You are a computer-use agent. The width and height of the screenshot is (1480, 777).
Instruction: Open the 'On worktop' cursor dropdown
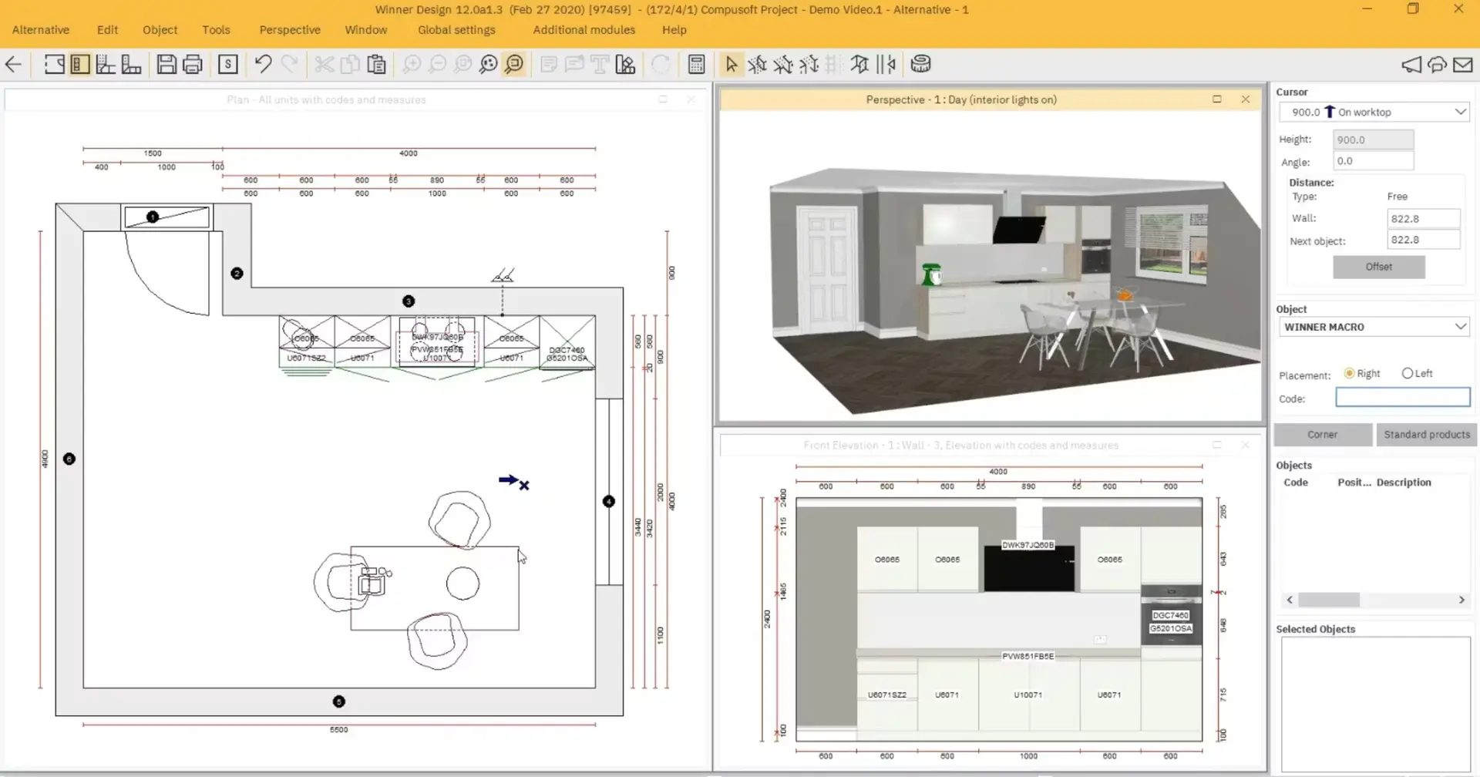pyautogui.click(x=1459, y=112)
